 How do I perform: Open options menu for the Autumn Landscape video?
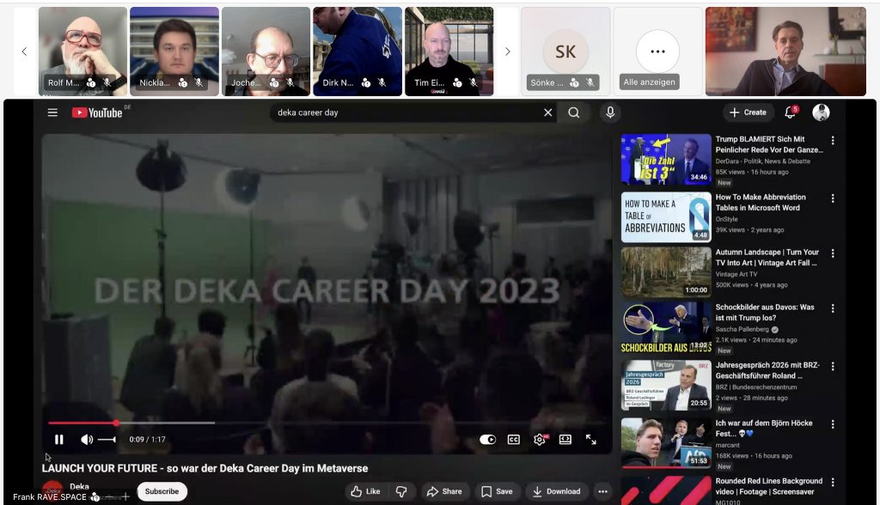click(x=832, y=252)
